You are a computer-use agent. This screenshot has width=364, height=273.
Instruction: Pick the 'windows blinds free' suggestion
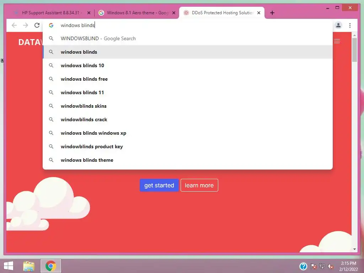188,79
